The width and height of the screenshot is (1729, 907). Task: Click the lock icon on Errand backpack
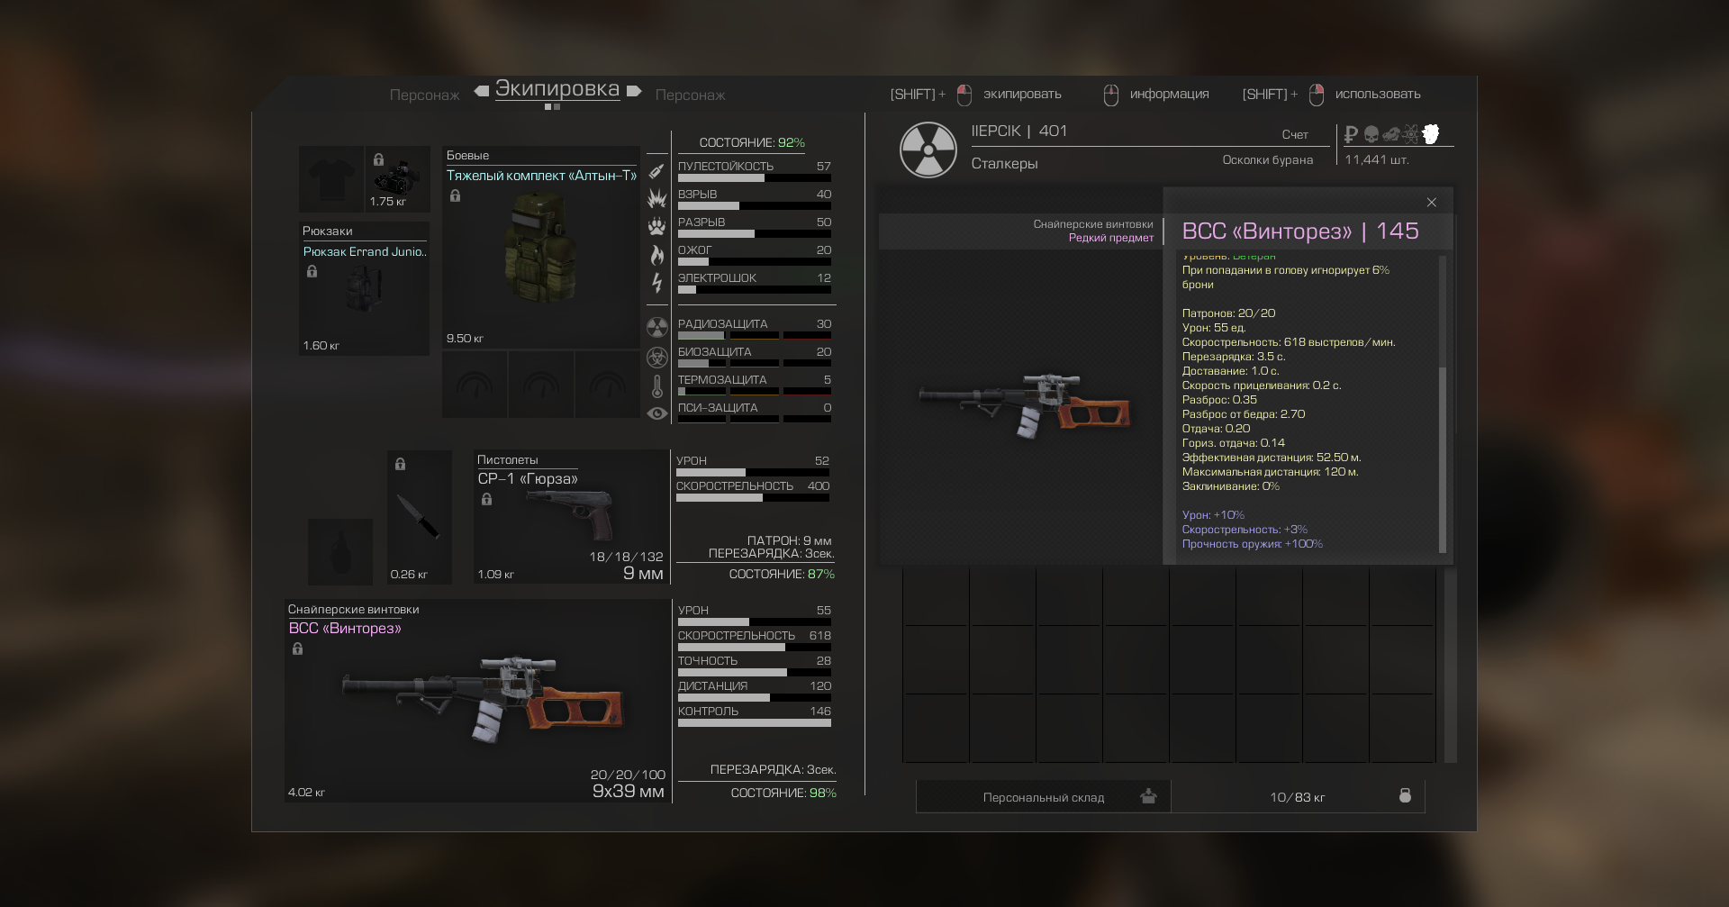(312, 271)
